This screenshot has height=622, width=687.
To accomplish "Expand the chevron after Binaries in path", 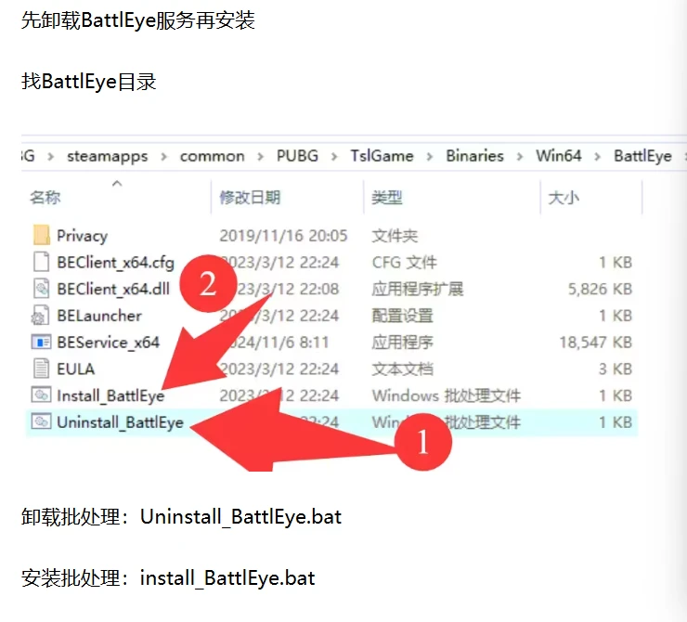I will pyautogui.click(x=521, y=156).
